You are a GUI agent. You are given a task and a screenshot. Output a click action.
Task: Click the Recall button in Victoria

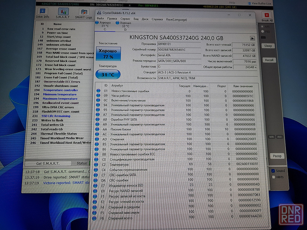coord(269,60)
